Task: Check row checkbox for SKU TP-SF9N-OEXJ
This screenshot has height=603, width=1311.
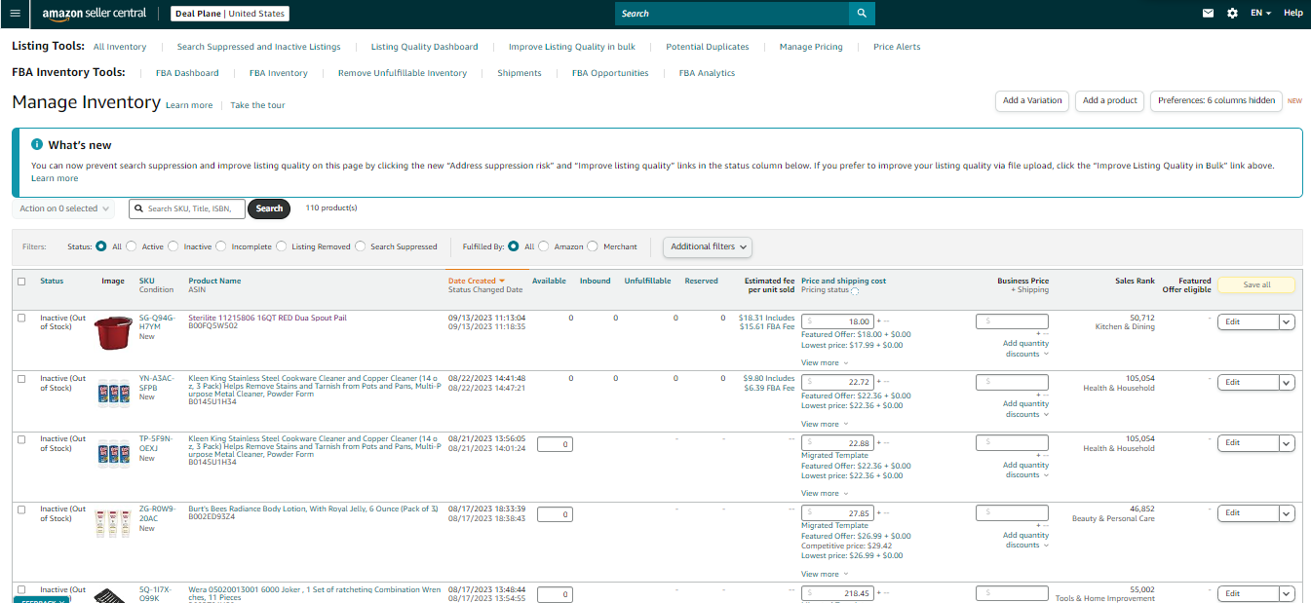Action: 21,438
